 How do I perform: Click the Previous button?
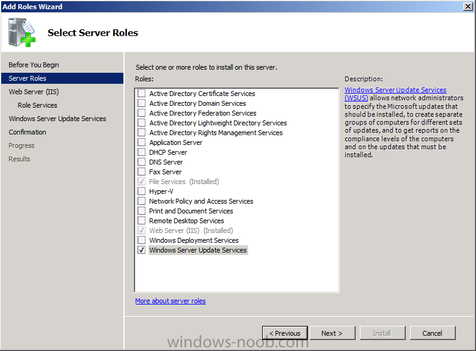click(x=285, y=333)
